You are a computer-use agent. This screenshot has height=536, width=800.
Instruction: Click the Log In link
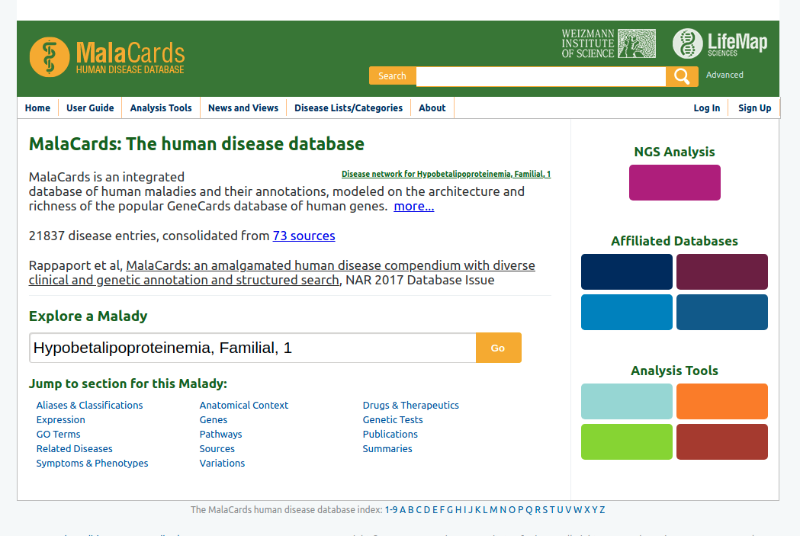(706, 108)
